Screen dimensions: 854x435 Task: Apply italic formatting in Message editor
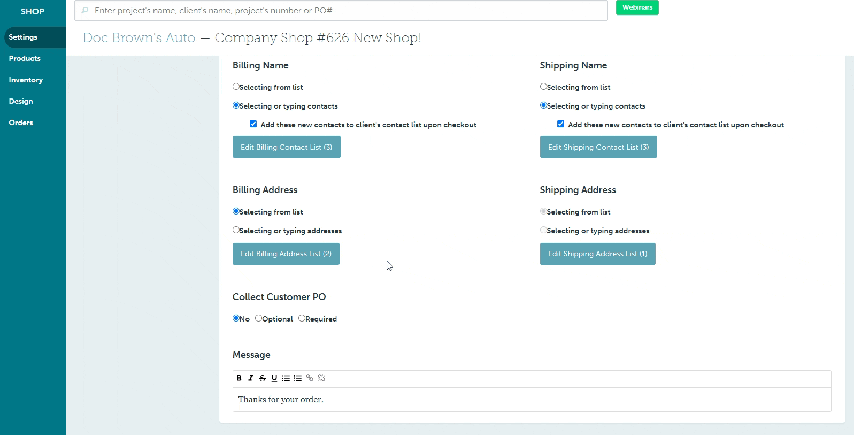click(x=250, y=378)
